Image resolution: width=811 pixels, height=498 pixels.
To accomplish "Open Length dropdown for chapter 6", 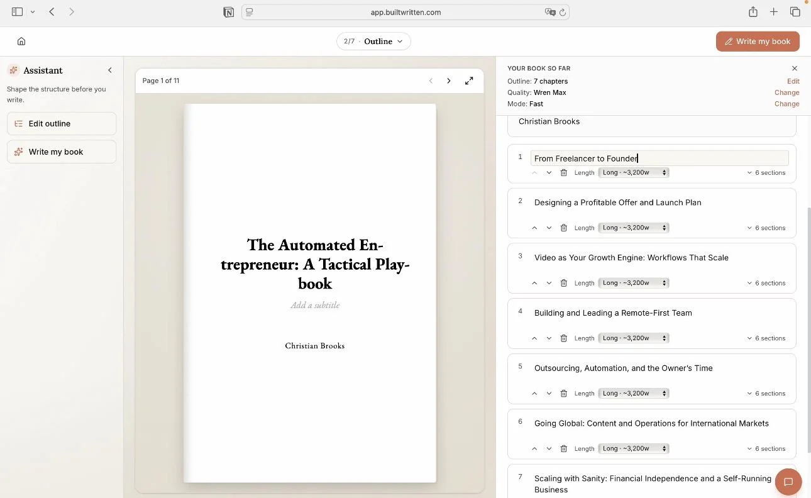I will (x=633, y=449).
